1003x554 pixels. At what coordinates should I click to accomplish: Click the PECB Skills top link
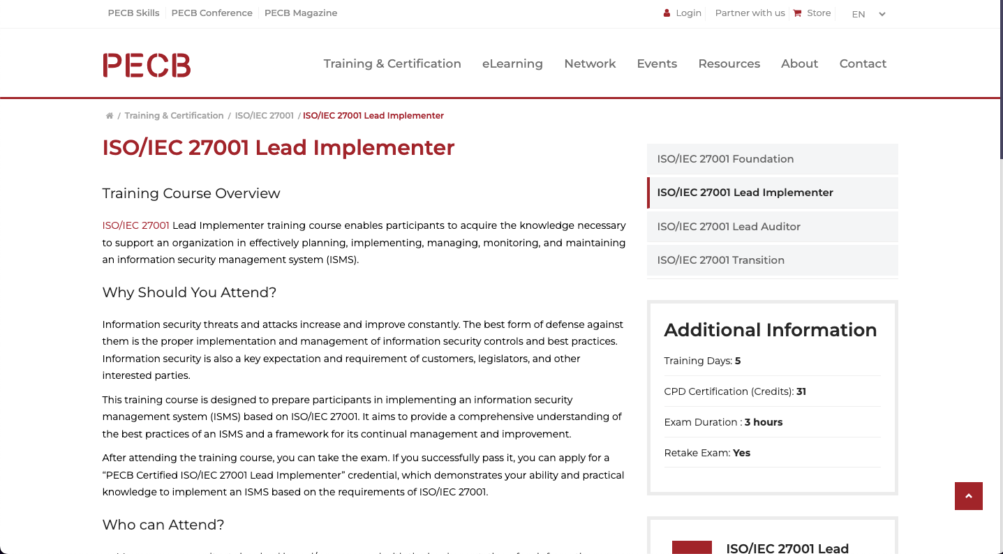(133, 13)
